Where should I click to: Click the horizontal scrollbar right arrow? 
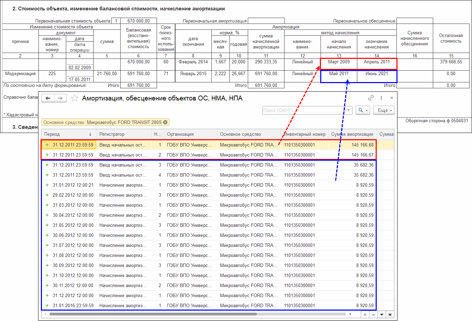(x=350, y=314)
